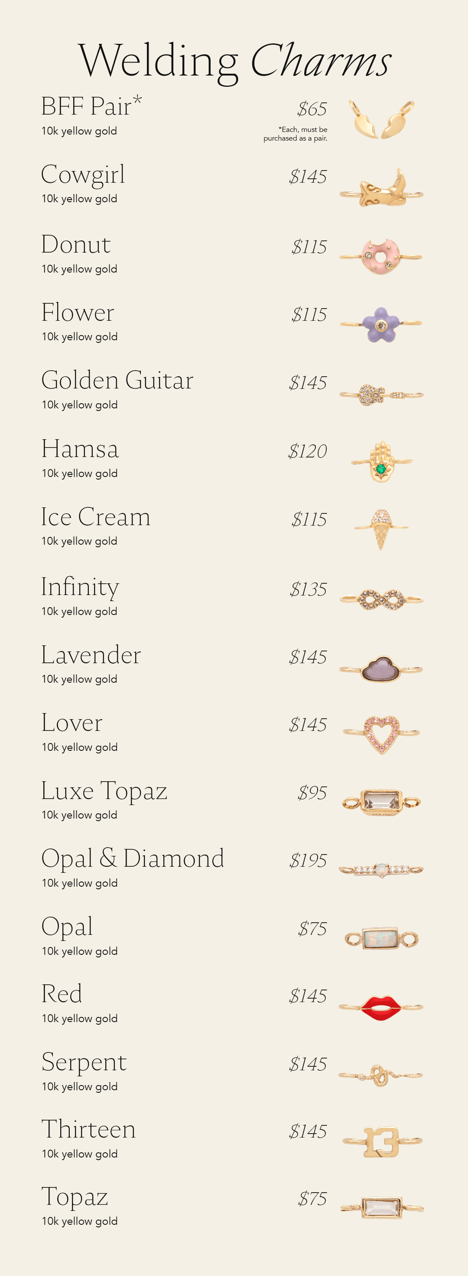The height and width of the screenshot is (1276, 468).
Task: Click the Lavender charm title text
Action: click(x=91, y=655)
